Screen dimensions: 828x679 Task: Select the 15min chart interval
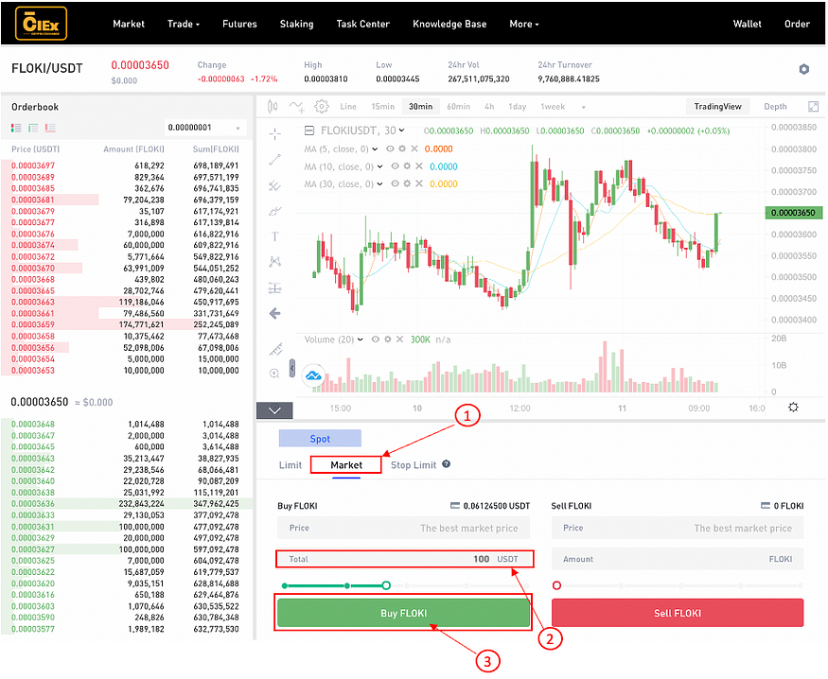383,107
